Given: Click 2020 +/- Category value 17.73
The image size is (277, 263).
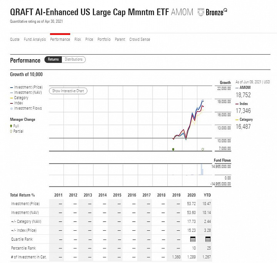Looking at the screenshot, I should [x=192, y=221].
